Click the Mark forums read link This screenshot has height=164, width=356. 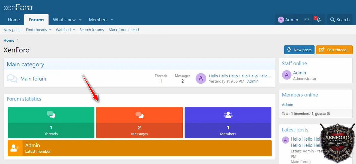tap(123, 30)
